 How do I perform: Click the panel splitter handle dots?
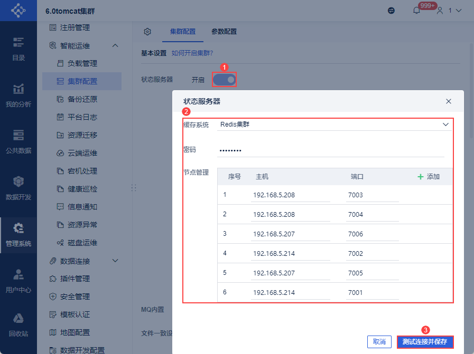coord(134,188)
